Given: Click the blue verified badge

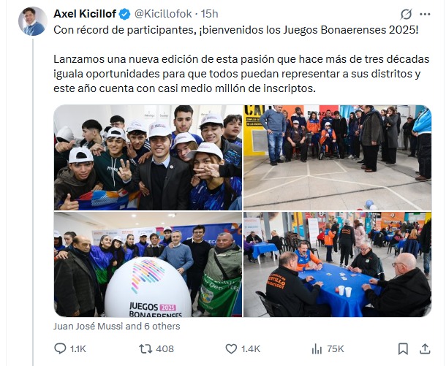Looking at the screenshot, I should 124,14.
